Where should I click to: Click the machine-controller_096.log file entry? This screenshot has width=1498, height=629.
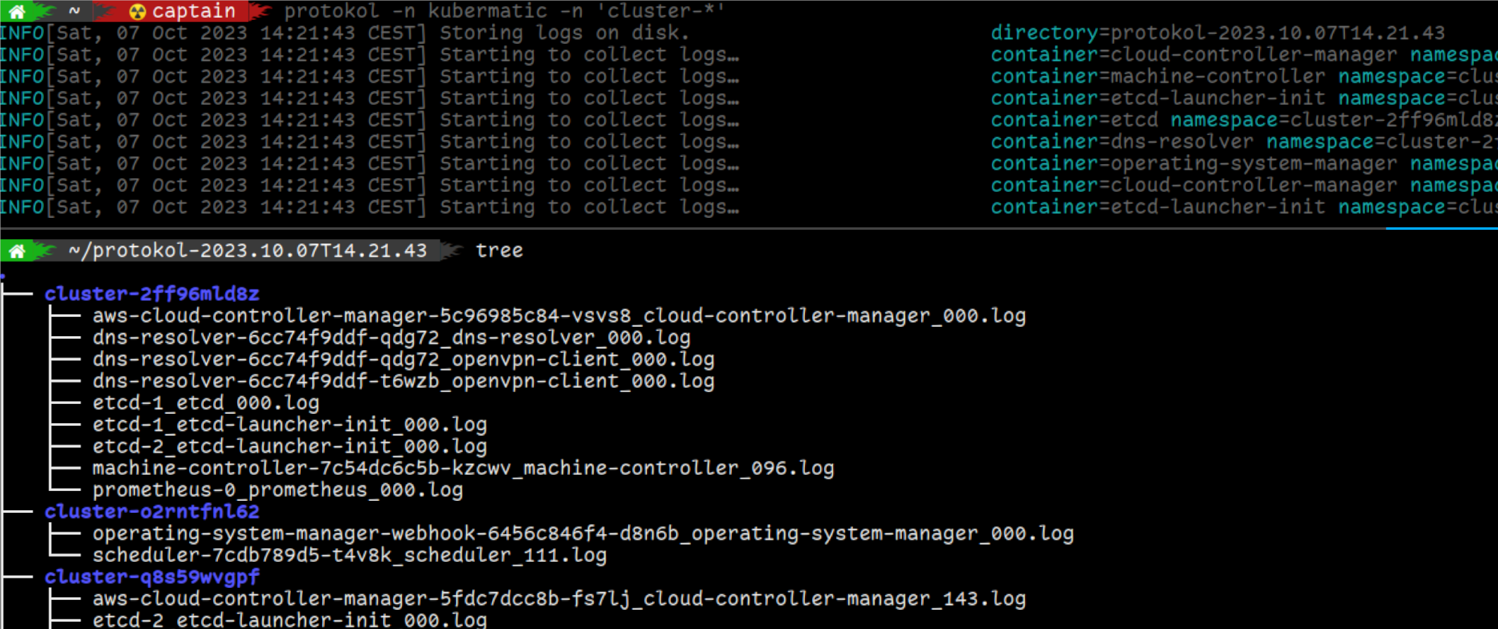pyautogui.click(x=463, y=468)
